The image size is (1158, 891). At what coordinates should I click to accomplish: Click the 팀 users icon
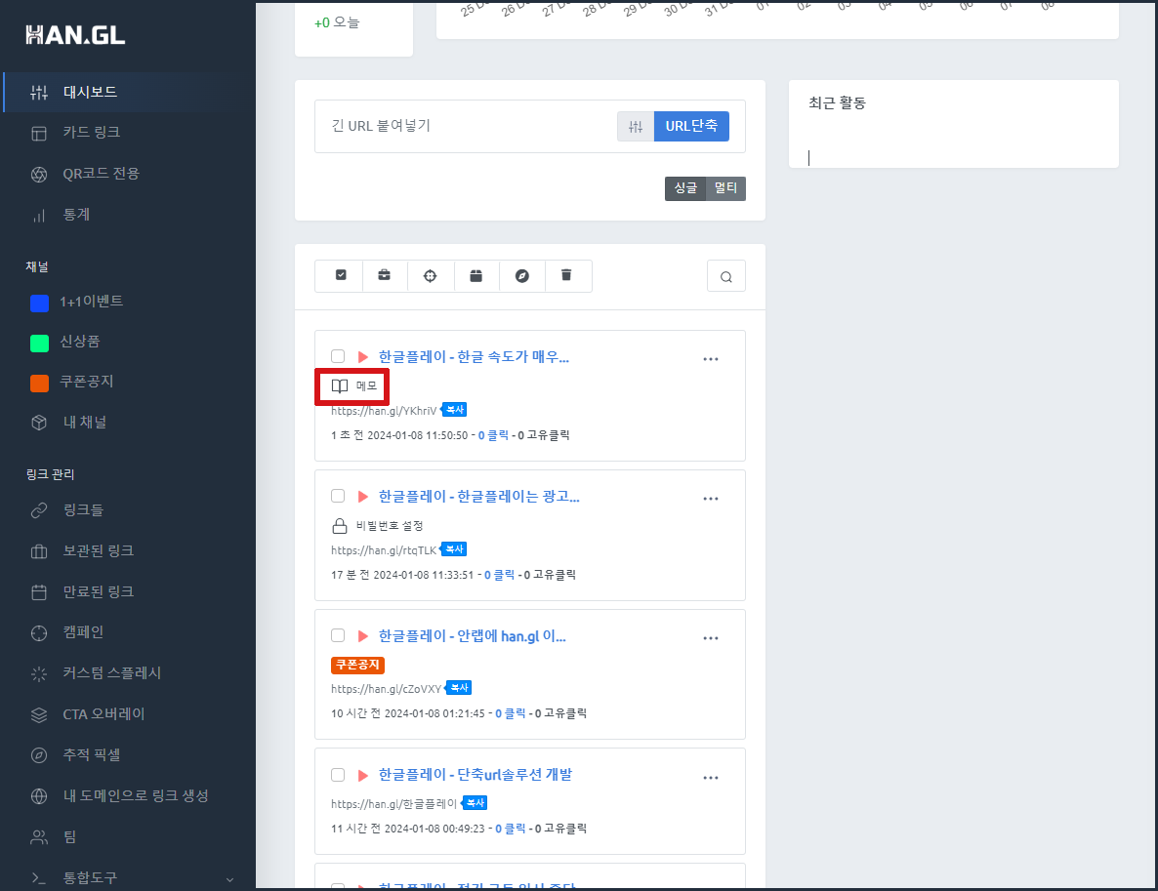39,837
